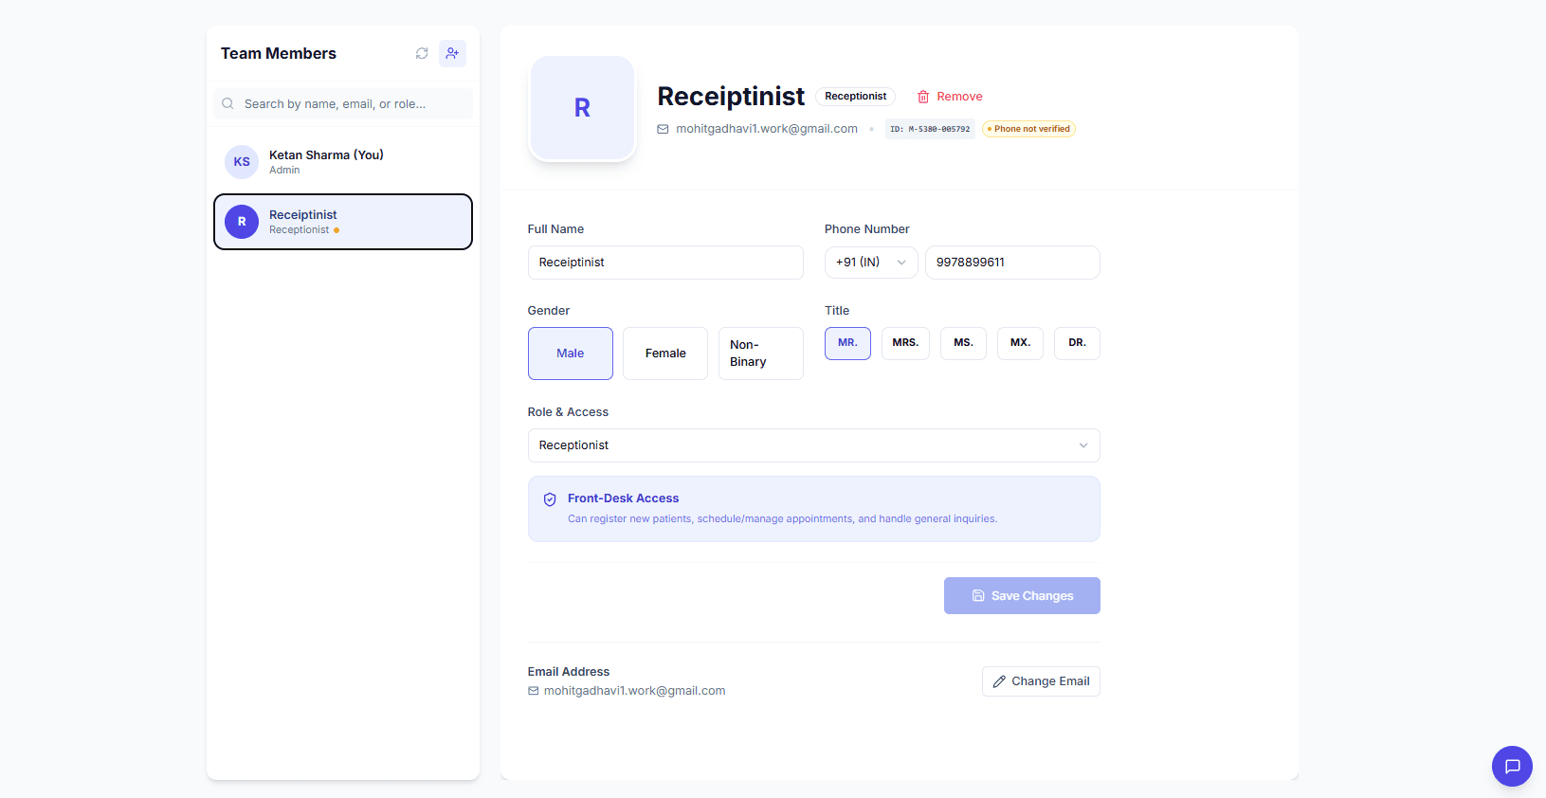
Task: Click the R avatar in team list
Action: (242, 222)
